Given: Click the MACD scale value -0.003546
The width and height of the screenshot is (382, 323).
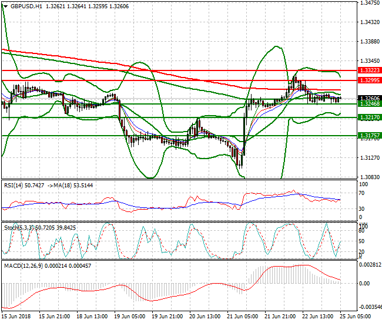Looking at the screenshot, I should coord(370,307).
